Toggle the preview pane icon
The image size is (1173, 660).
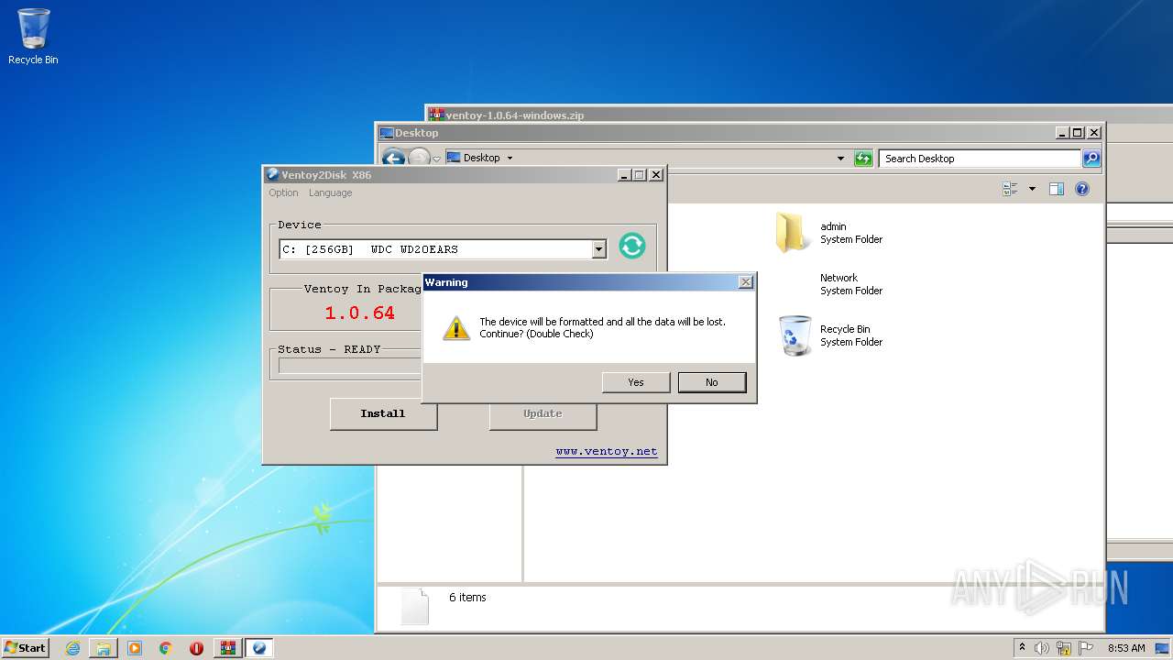click(1056, 189)
